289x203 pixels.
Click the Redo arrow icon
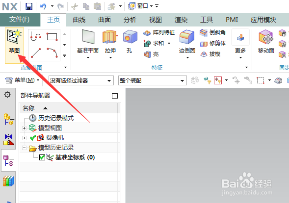(x=60, y=6)
